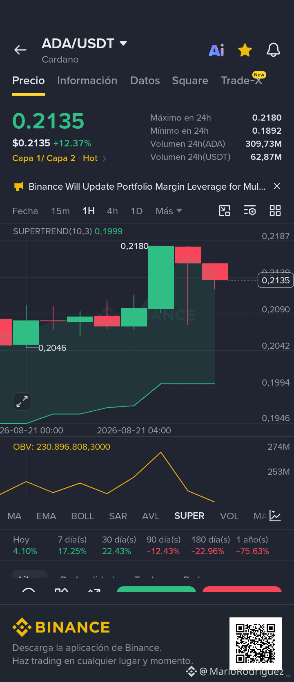Toggle the SUPER indicator
The image size is (294, 682).
(189, 516)
